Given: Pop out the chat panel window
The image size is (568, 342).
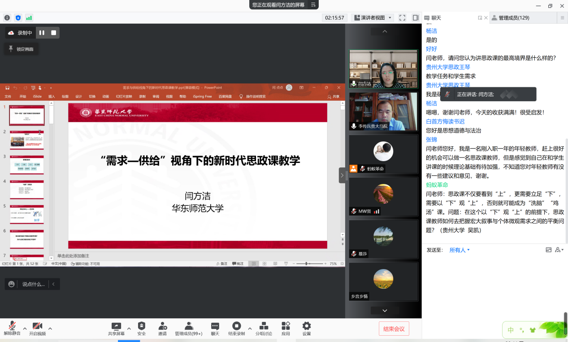Looking at the screenshot, I should pos(480,18).
